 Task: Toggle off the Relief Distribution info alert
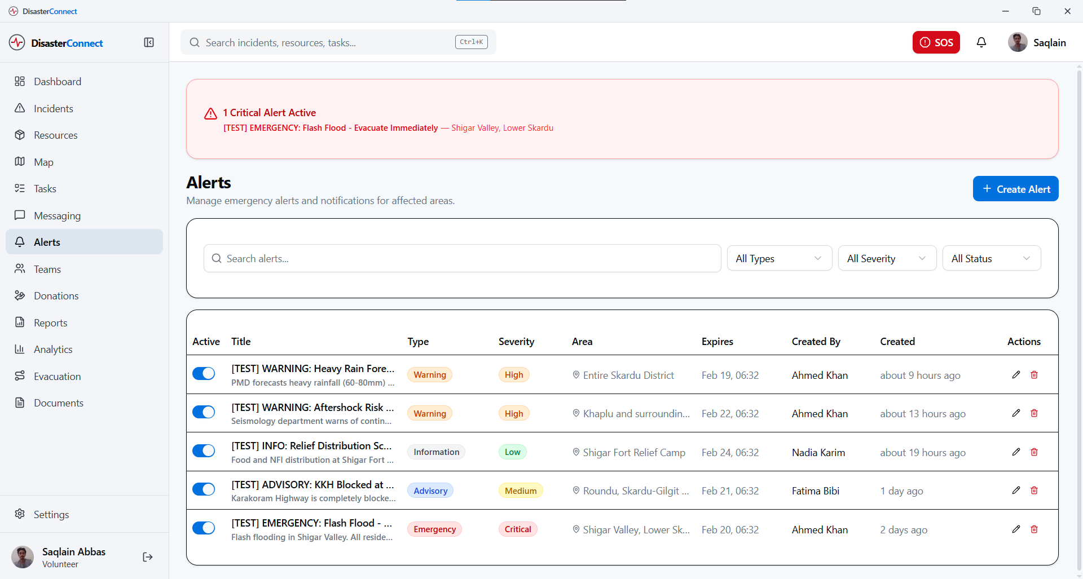coord(204,450)
